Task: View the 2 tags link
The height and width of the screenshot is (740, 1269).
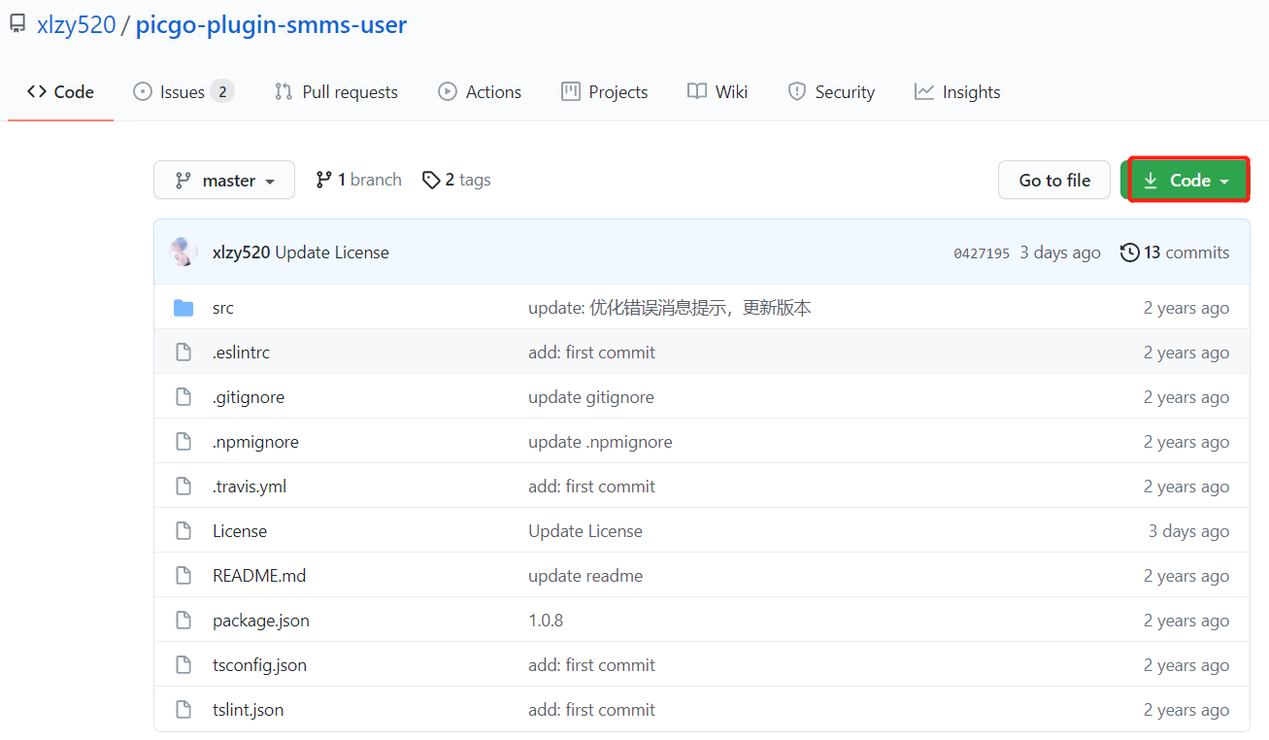Action: tap(456, 180)
